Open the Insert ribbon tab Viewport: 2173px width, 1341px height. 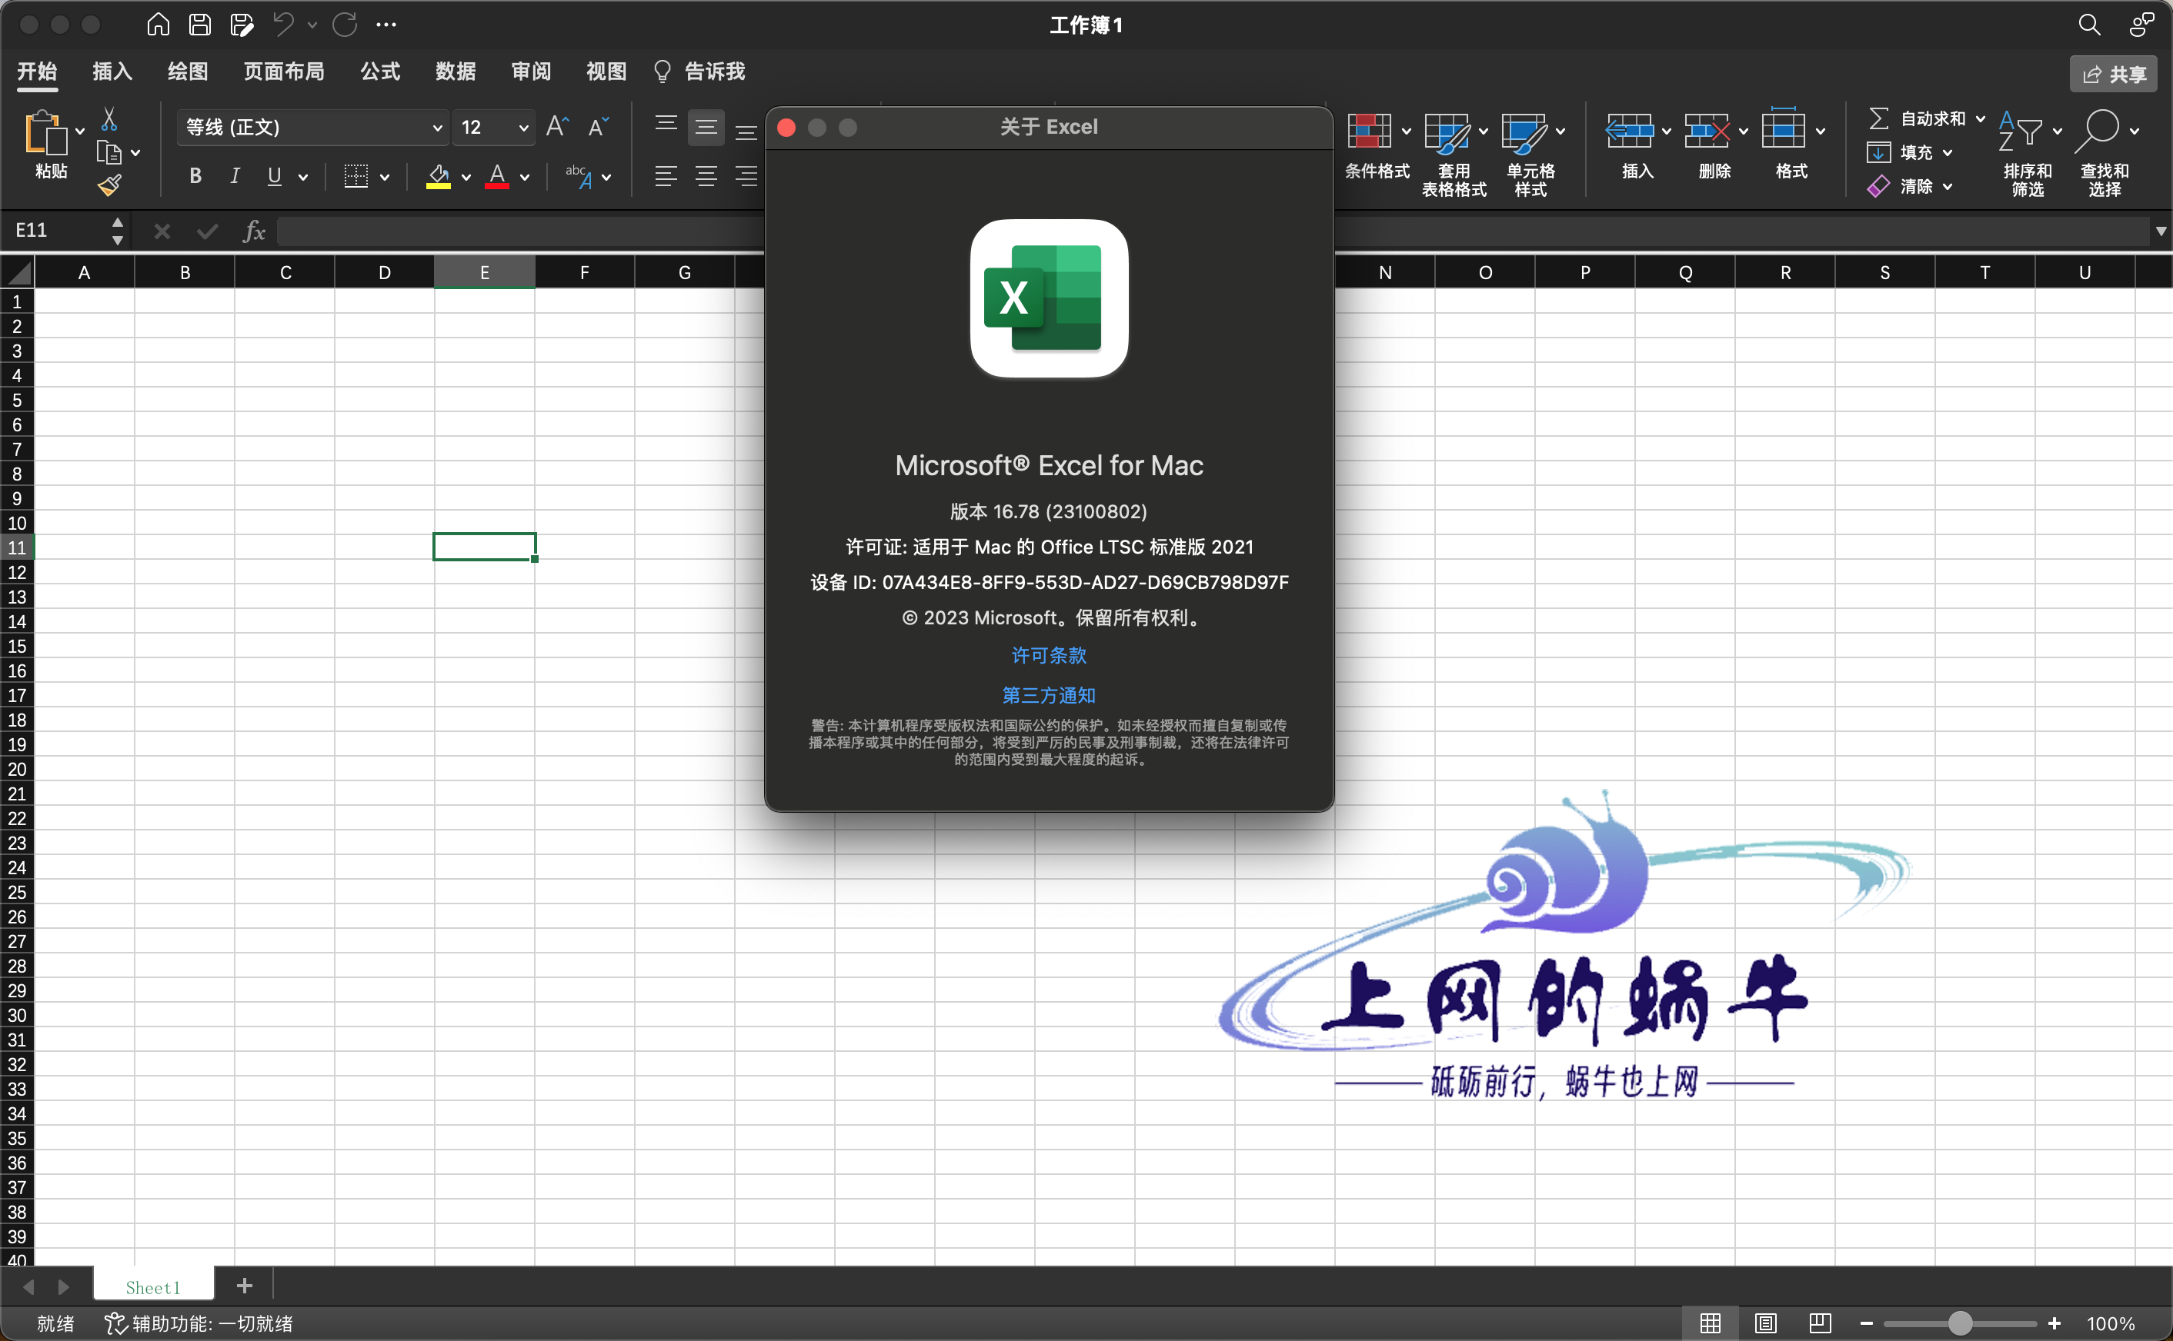(112, 71)
